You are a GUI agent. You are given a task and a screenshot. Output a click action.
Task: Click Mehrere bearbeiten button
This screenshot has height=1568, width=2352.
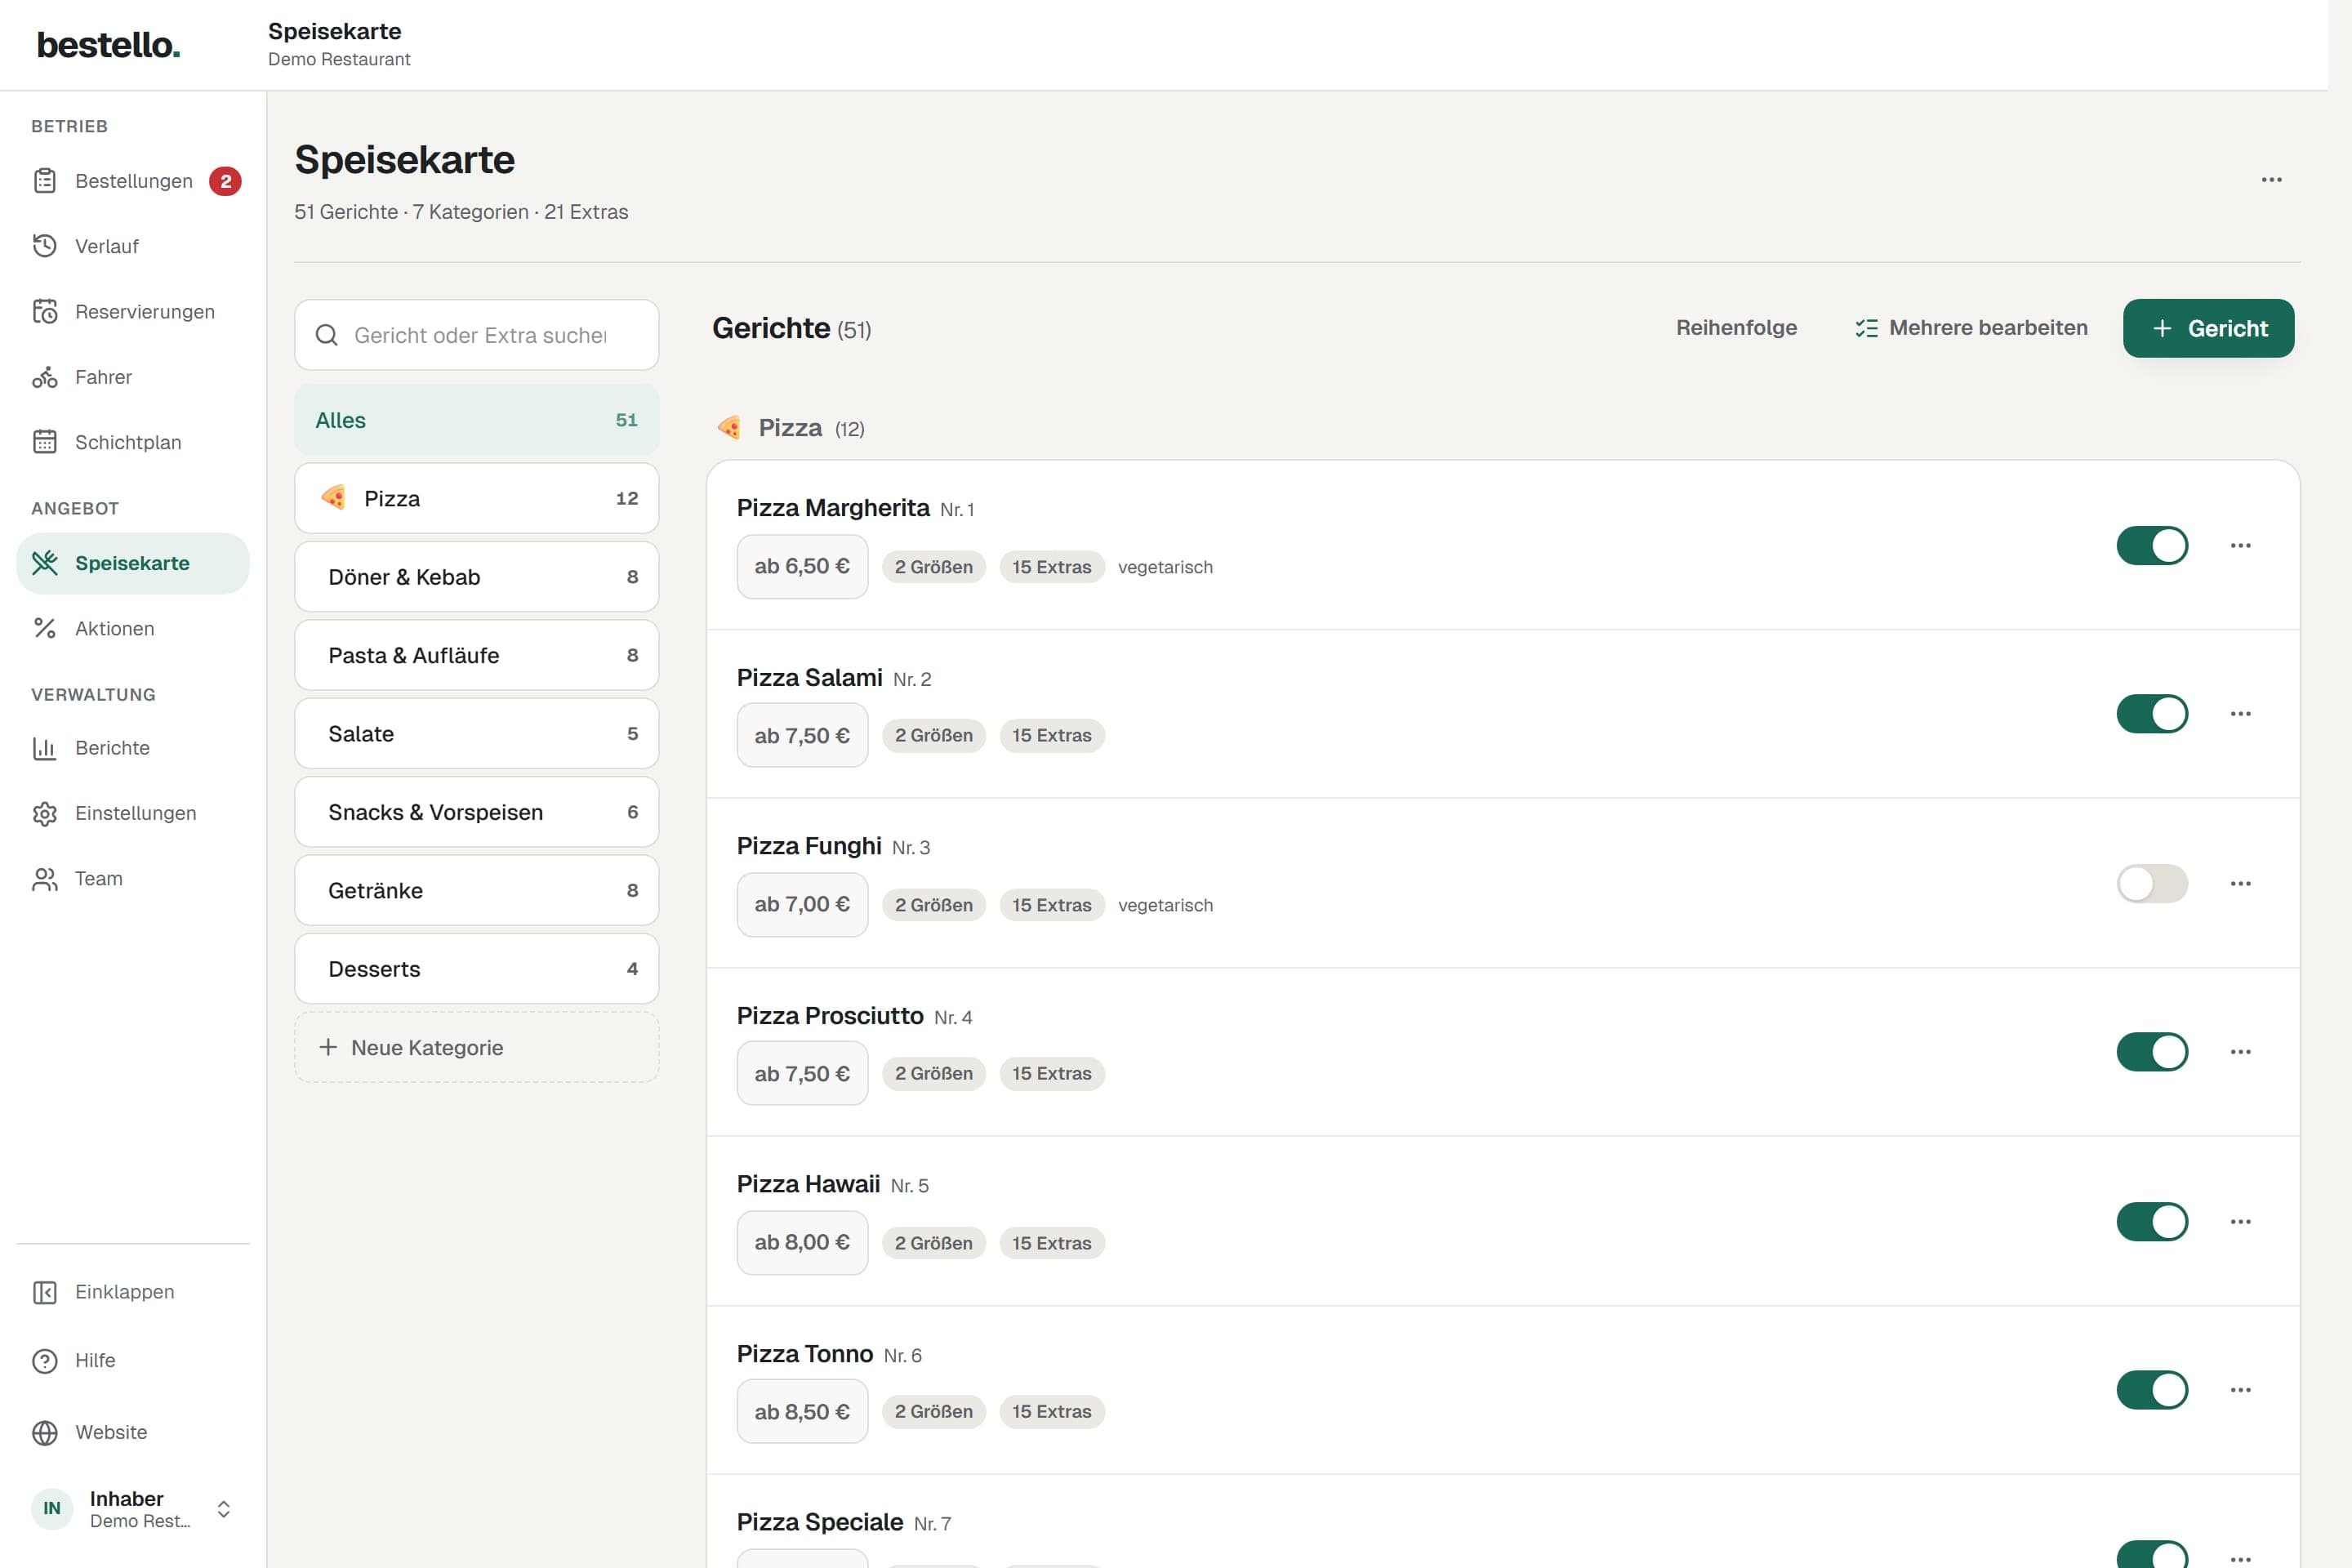[x=1970, y=328]
